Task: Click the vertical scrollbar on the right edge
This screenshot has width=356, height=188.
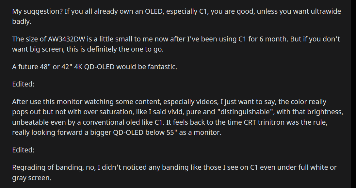Action: click(x=353, y=94)
